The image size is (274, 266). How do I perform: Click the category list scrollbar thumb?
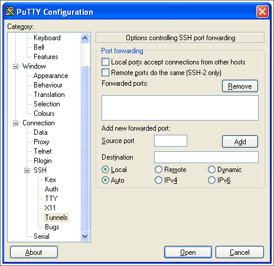(85, 148)
